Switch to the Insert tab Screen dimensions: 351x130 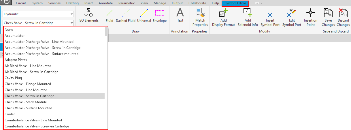coord(88,3)
